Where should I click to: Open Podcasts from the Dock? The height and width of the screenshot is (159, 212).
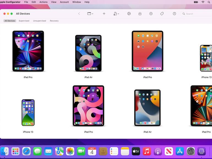coord(158,151)
